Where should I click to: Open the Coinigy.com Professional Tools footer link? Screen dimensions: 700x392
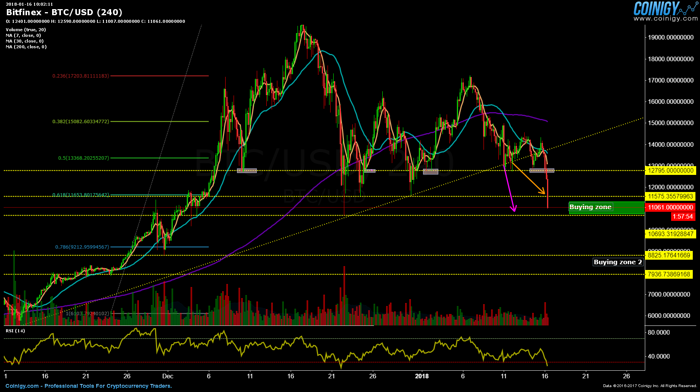[89, 386]
